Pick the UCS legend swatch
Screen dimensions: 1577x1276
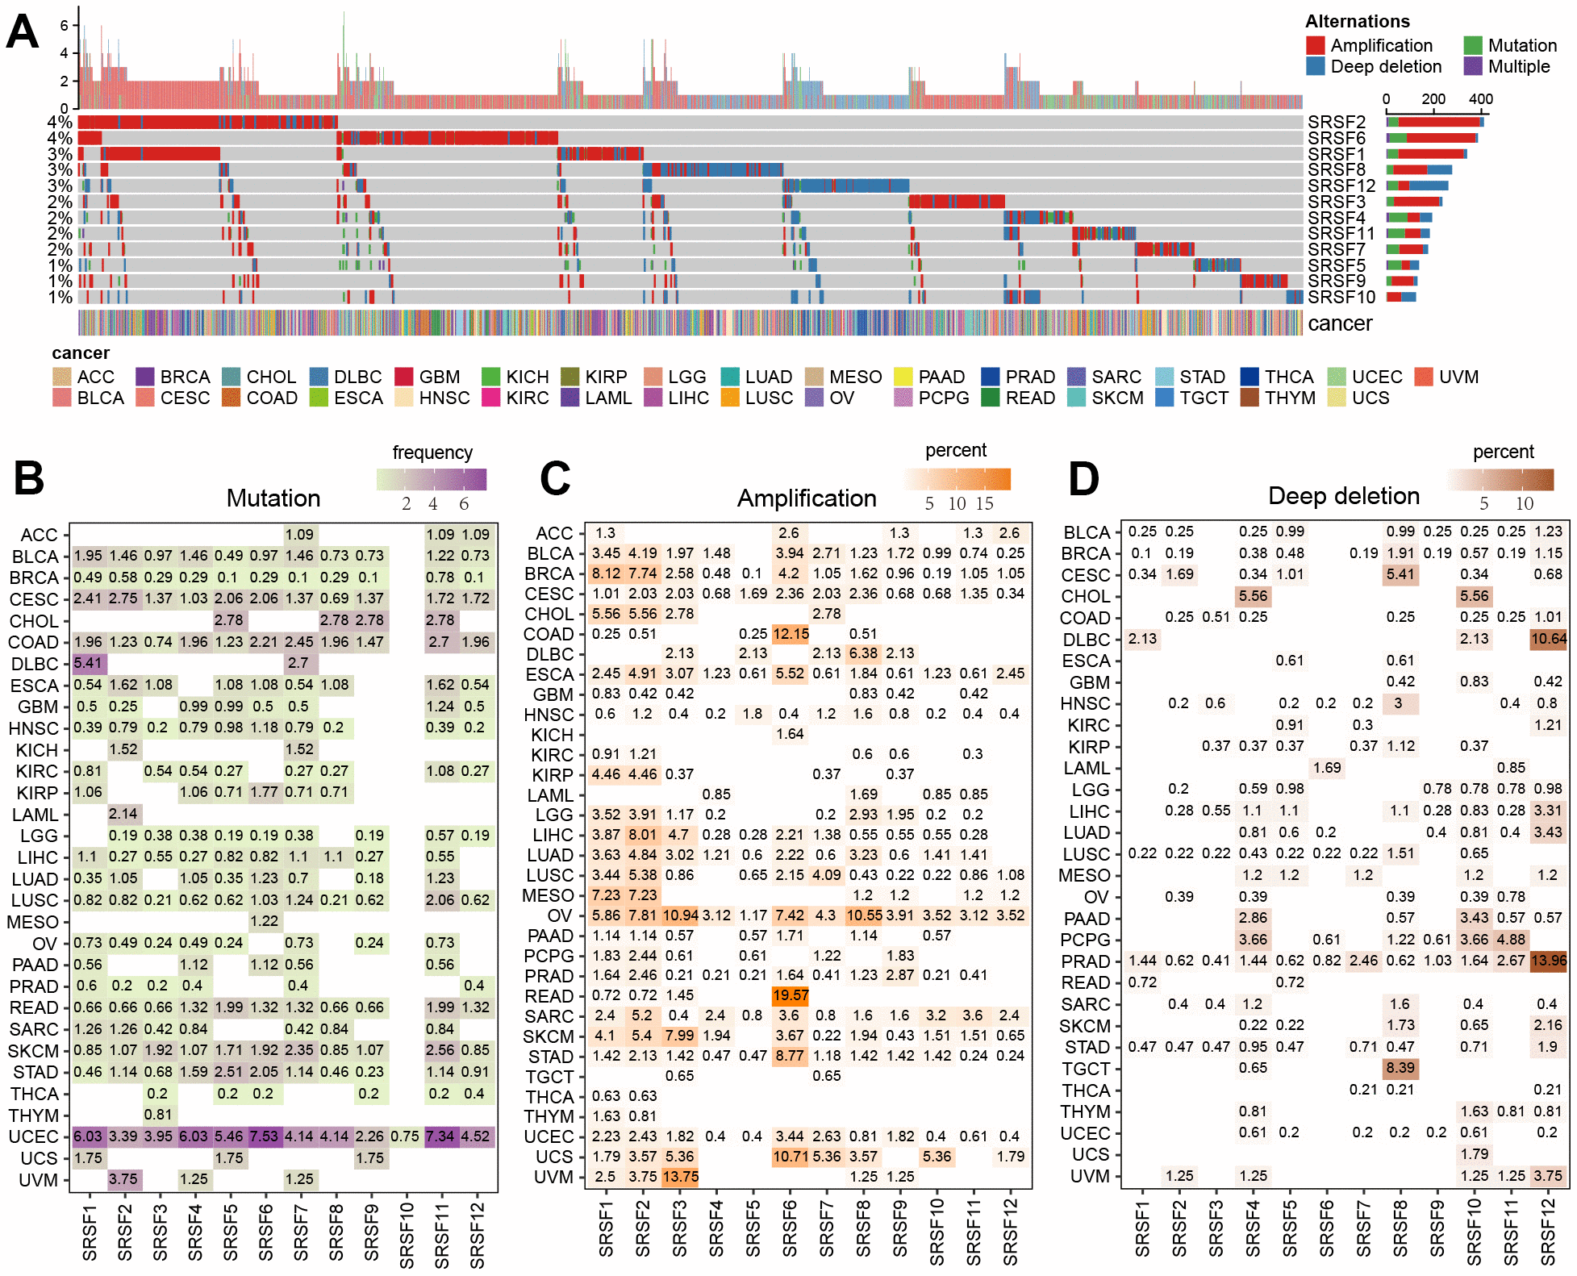tap(1337, 398)
